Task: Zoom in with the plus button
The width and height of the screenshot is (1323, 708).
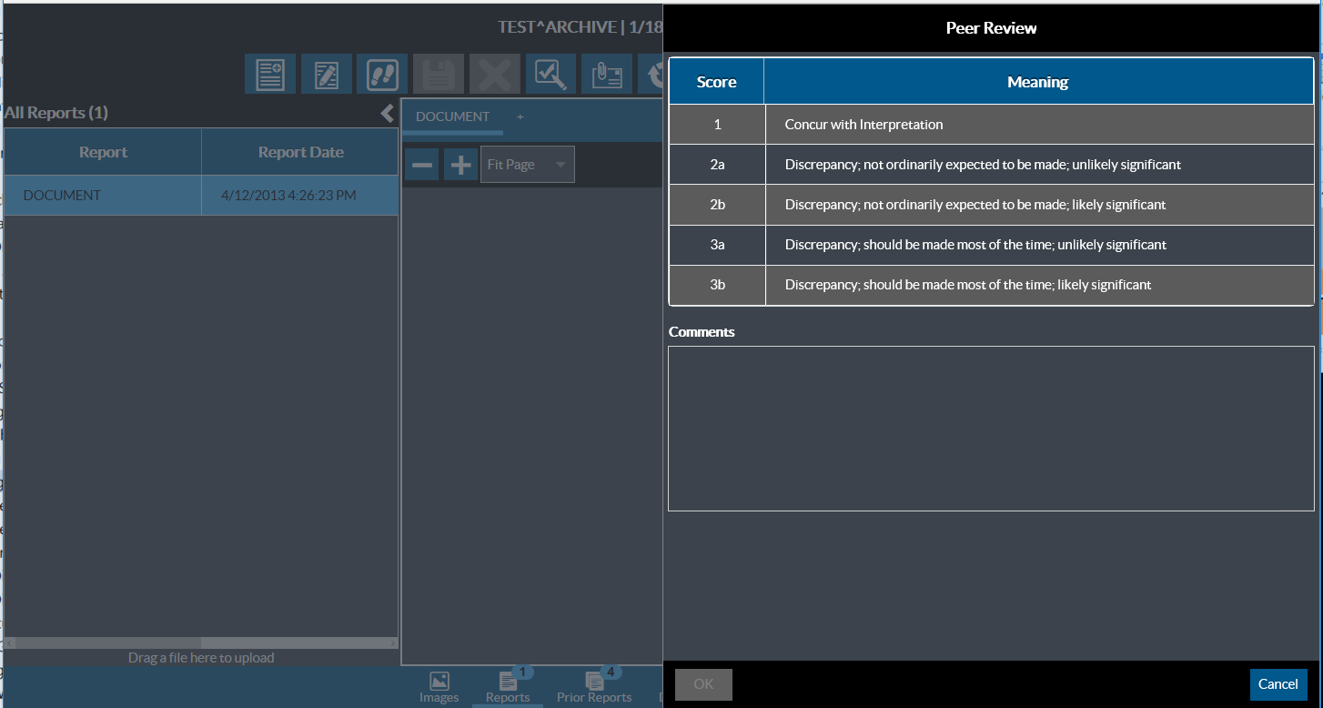Action: click(x=461, y=165)
